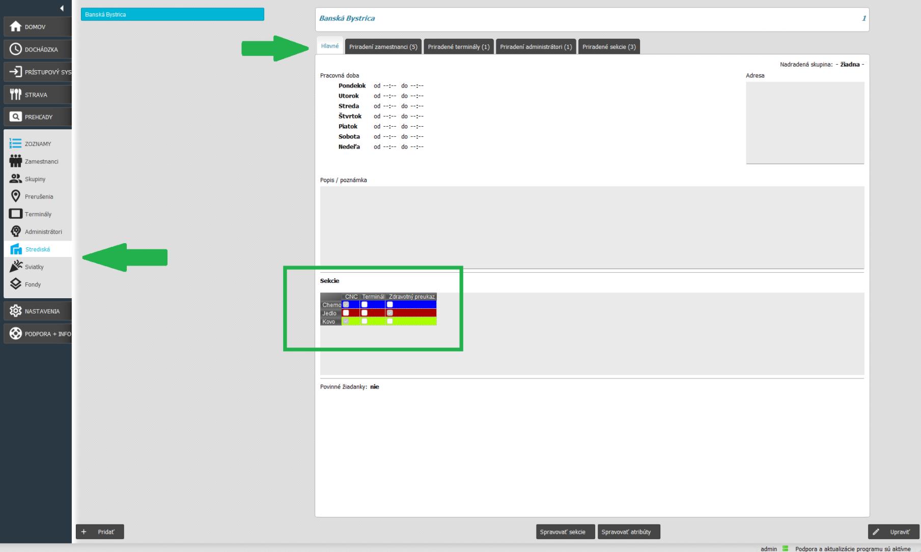Image resolution: width=921 pixels, height=552 pixels.
Task: Click the Nastavenia gear icon
Action: coord(16,311)
